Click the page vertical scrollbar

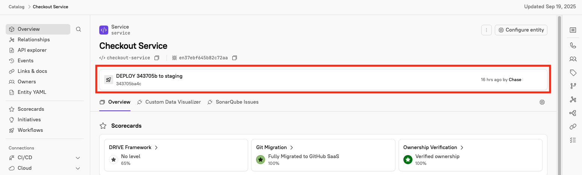click(x=559, y=95)
